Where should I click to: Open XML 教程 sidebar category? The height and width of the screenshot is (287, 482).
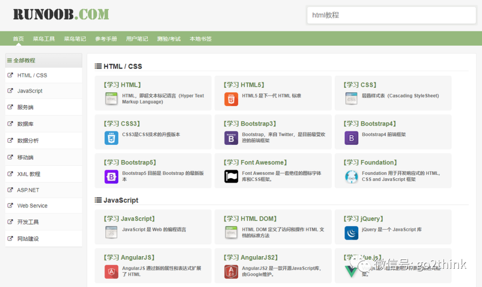tap(29, 174)
